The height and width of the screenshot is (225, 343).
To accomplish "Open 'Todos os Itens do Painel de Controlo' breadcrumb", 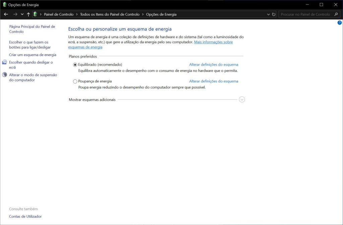I will (110, 14).
